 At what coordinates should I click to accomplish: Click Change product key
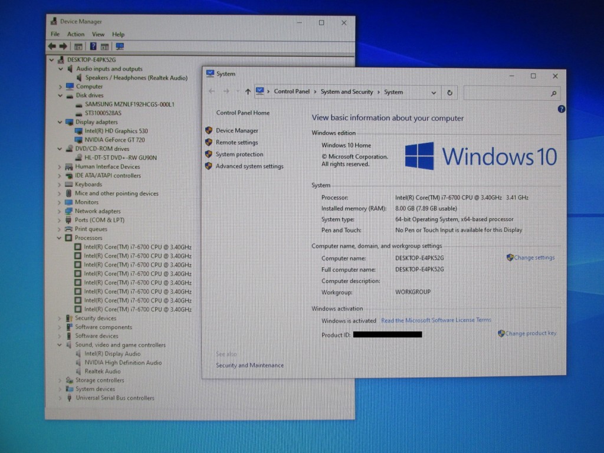tap(531, 333)
